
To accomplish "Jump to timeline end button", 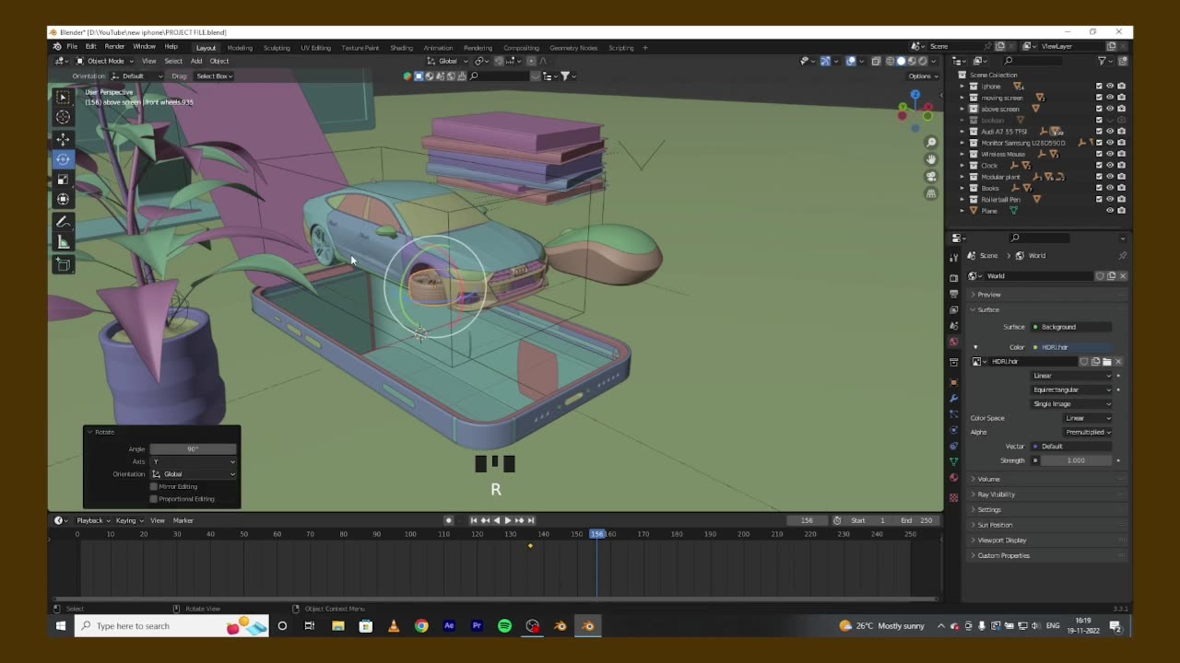I will coord(530,520).
